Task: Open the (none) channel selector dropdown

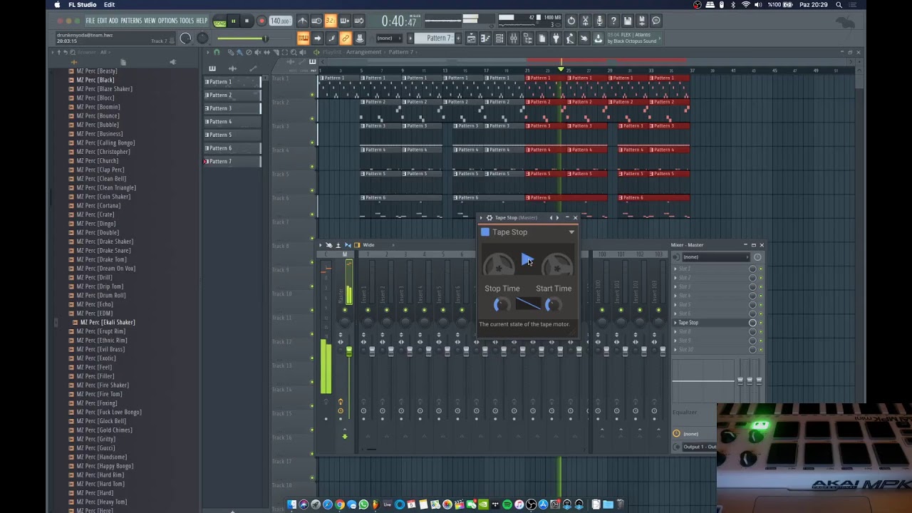Action: [388, 38]
